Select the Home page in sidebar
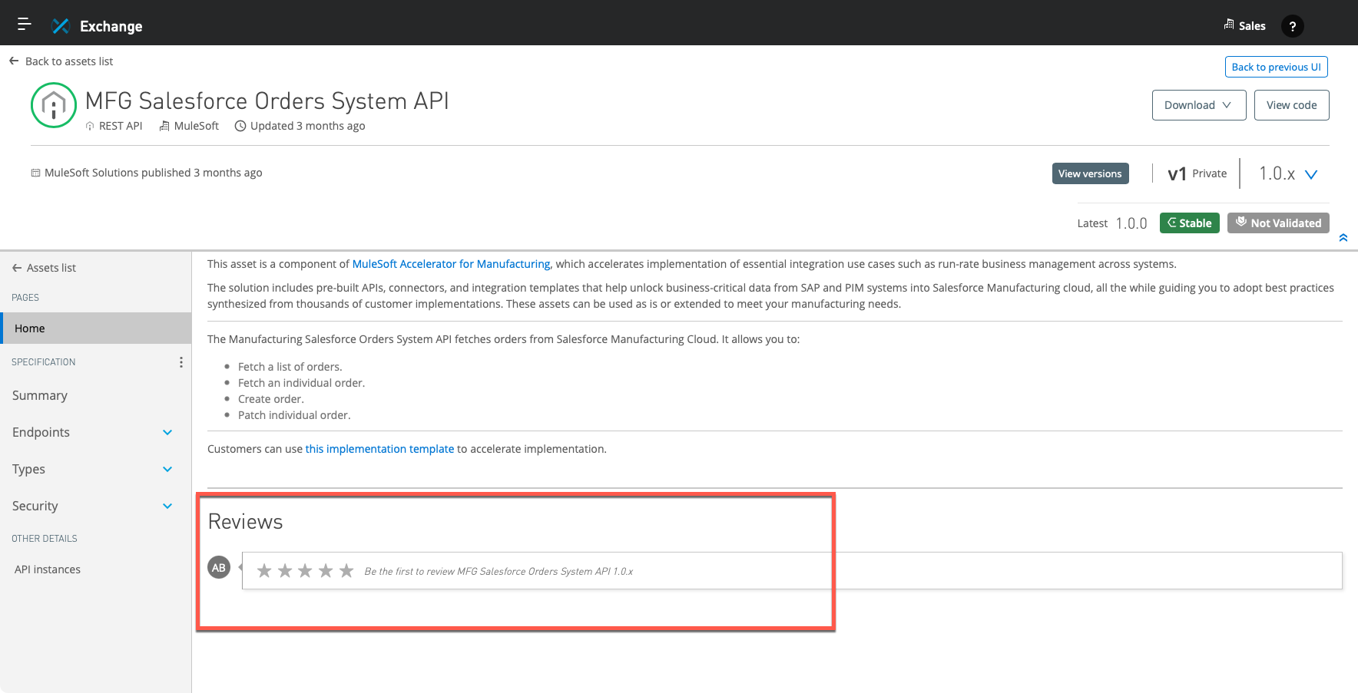 click(96, 328)
